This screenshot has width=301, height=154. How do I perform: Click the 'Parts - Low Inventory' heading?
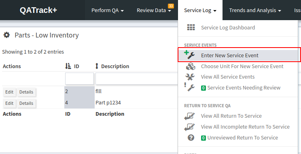click(47, 35)
